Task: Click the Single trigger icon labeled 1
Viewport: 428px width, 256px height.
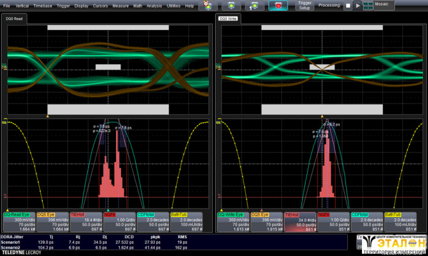Action: pyautogui.click(x=254, y=5)
